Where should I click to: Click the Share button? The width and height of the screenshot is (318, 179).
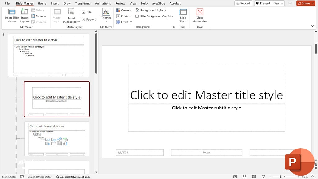304,3
